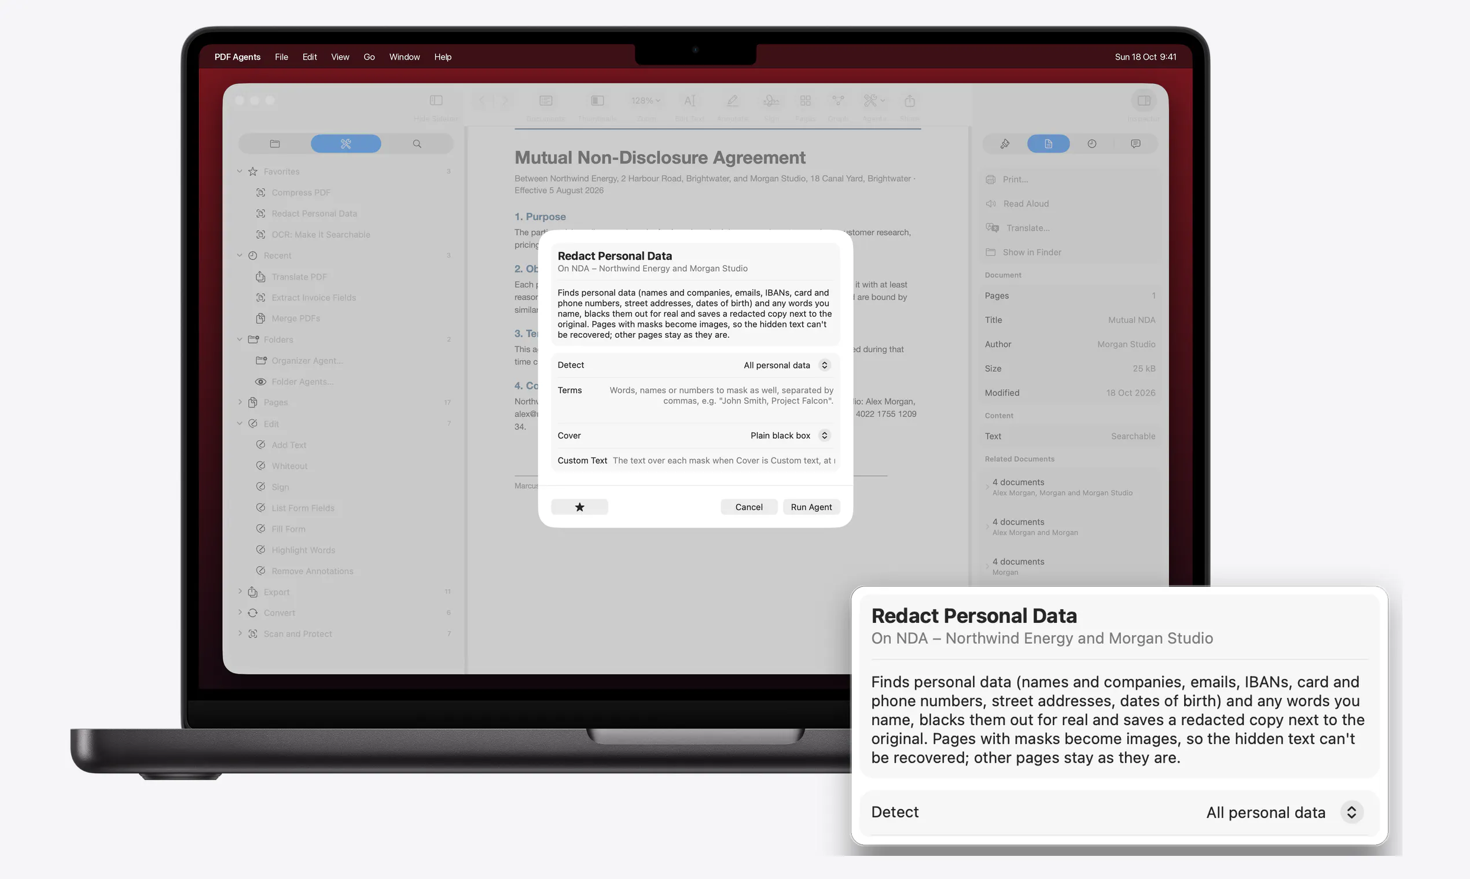Expand the Export group in sidebar

240,592
